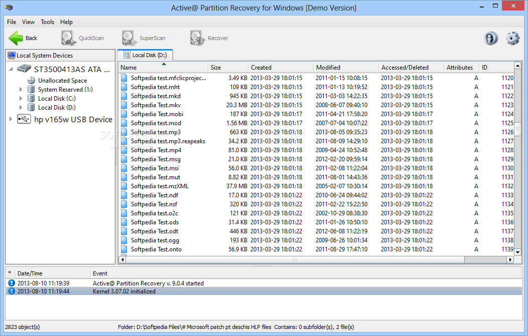Click the file icon of Softpedia Test.ods
This screenshot has width=528, height=336.
pos(124,222)
